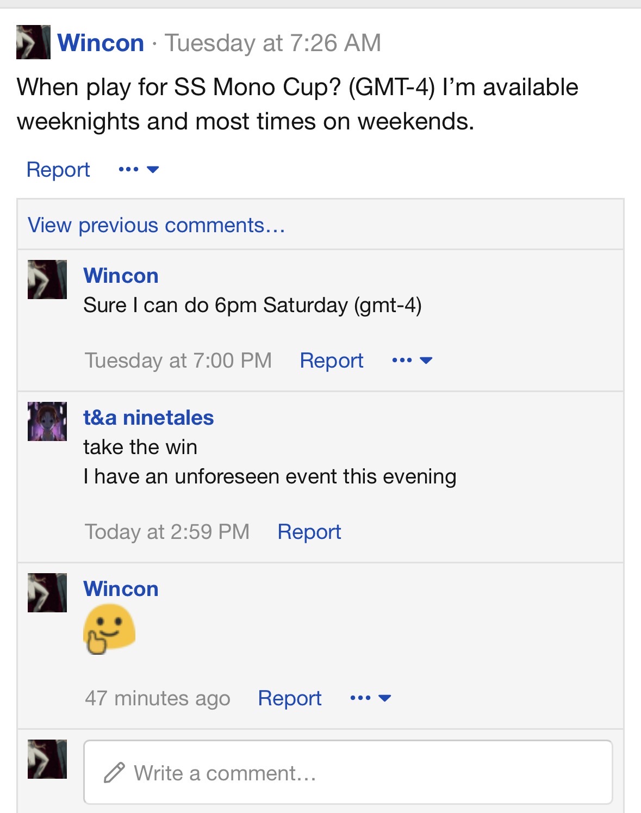View previous comments
This screenshot has height=813, width=641.
pyautogui.click(x=157, y=225)
